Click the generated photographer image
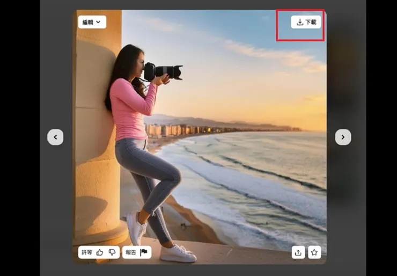 200,137
